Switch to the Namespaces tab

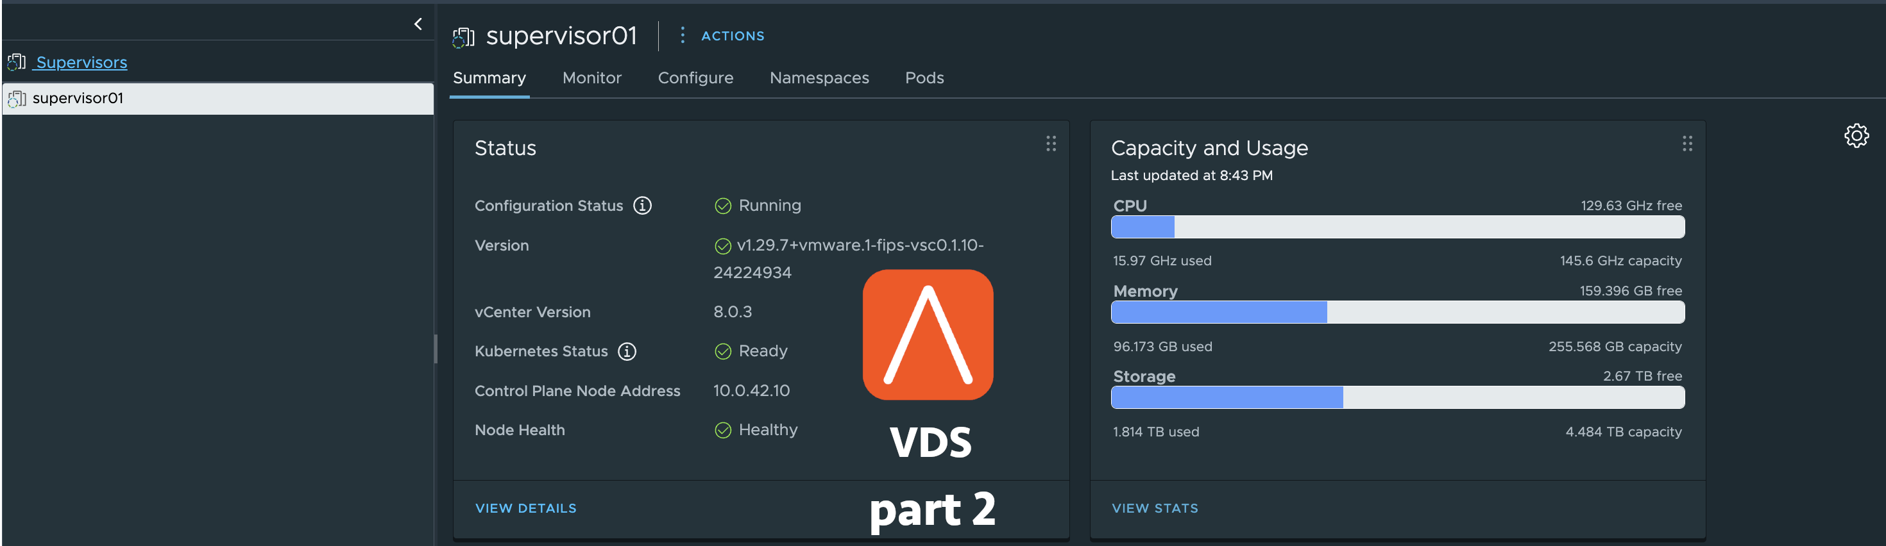tap(819, 78)
